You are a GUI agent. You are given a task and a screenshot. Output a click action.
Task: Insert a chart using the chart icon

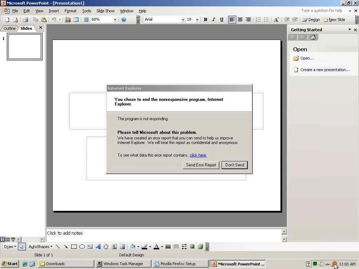68,20
